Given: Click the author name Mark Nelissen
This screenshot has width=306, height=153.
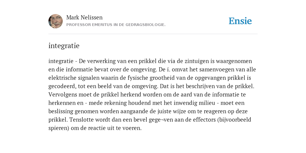Looking at the screenshot, I should click(x=84, y=17).
